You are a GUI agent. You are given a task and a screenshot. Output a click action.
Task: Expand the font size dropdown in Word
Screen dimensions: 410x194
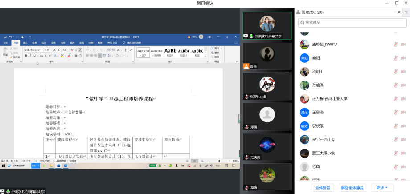tap(51, 50)
